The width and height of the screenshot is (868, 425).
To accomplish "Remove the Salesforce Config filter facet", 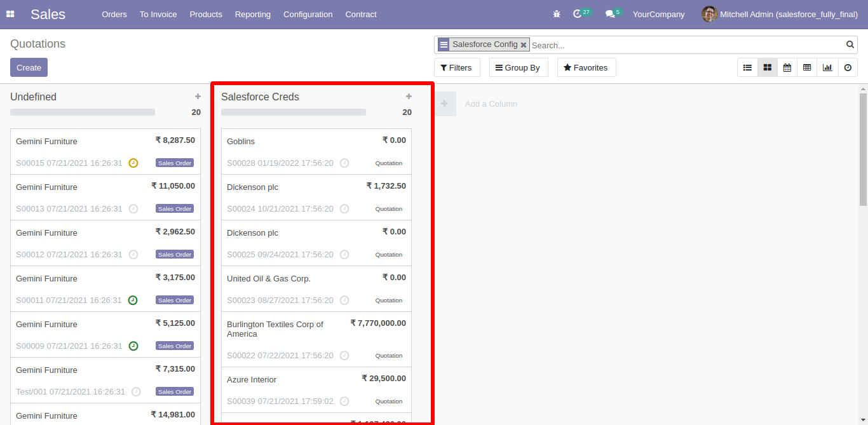I will 524,45.
